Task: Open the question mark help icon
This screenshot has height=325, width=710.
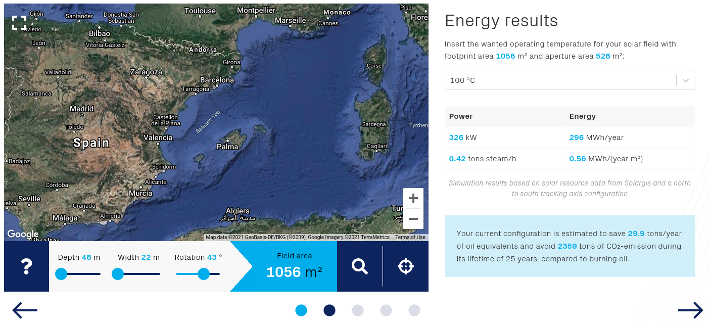Action: 26,266
